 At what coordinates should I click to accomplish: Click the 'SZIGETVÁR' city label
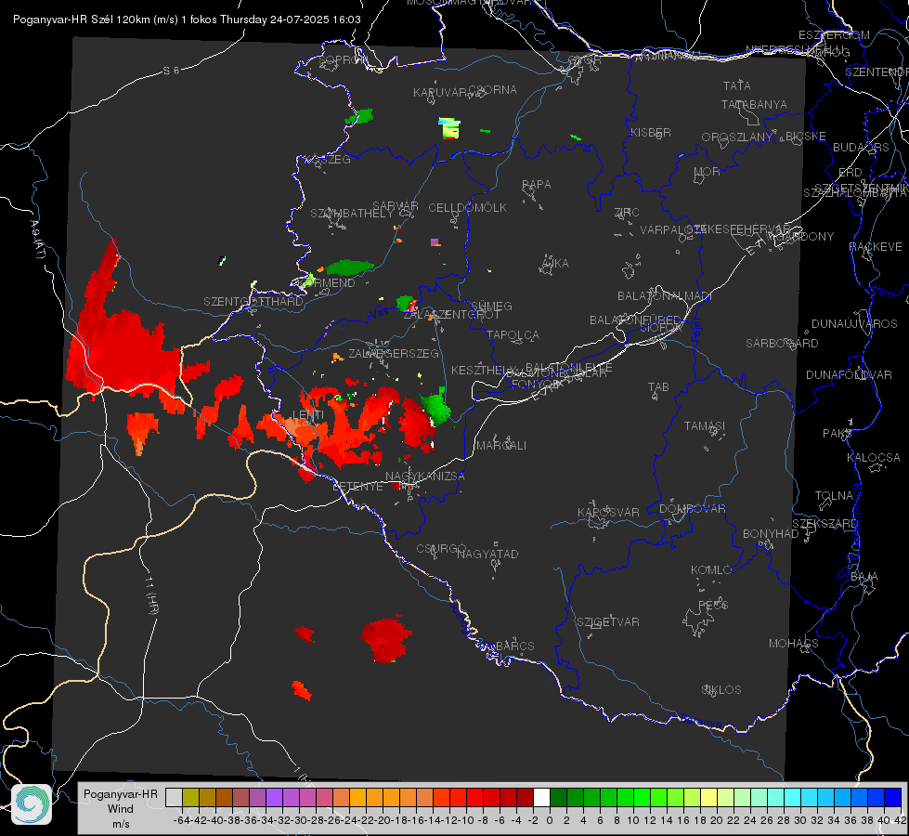pos(607,622)
